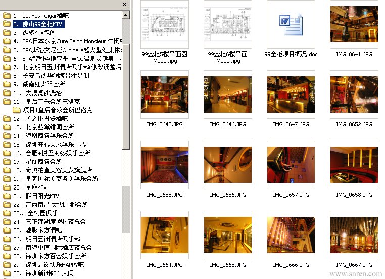Select thumbnail IMG_0666.JPG
The image size is (385, 279).
pyautogui.click(x=291, y=235)
